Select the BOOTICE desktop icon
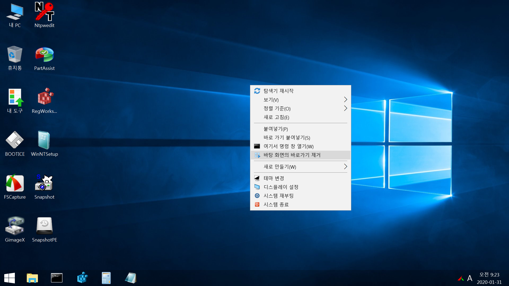 [x=15, y=144]
